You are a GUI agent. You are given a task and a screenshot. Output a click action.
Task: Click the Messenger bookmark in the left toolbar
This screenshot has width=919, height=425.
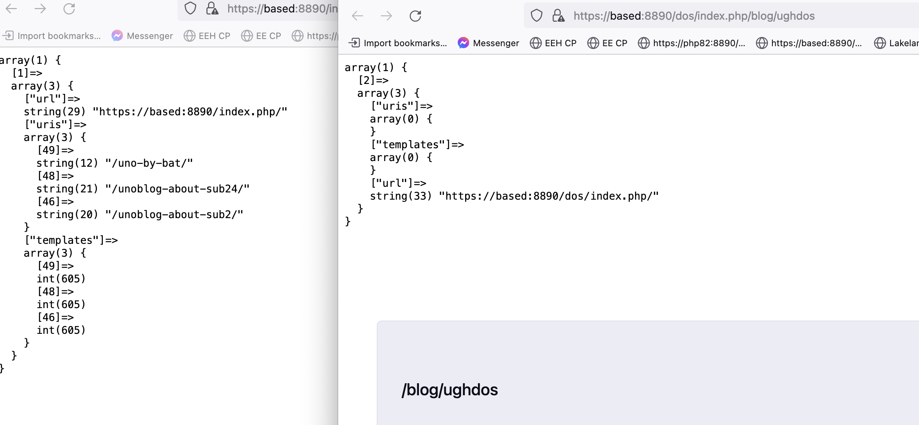tap(142, 36)
